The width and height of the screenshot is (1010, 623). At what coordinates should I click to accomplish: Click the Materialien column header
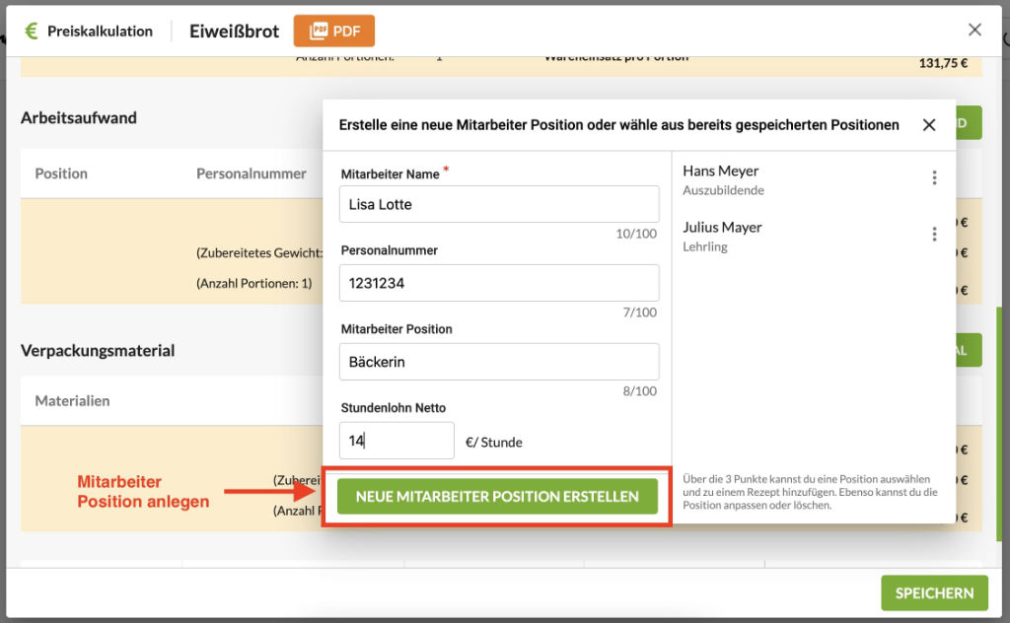[x=72, y=401]
